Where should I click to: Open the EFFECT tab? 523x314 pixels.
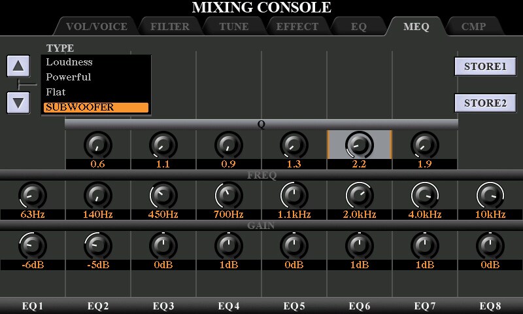click(297, 27)
